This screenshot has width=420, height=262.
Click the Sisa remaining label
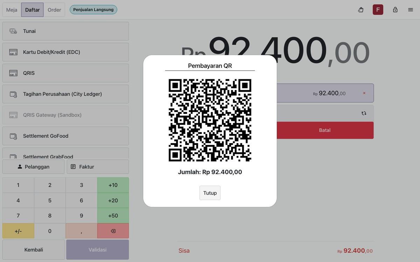pyautogui.click(x=184, y=251)
